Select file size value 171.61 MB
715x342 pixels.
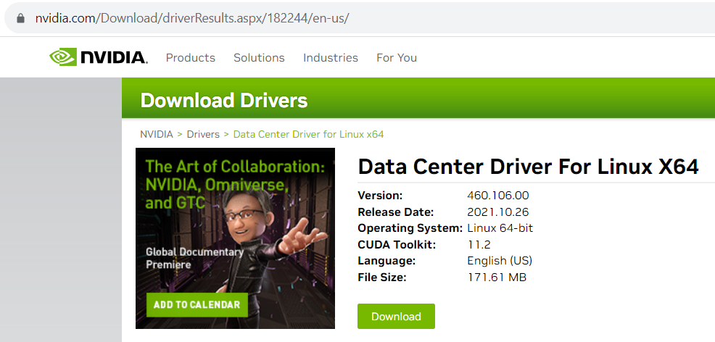pos(497,277)
